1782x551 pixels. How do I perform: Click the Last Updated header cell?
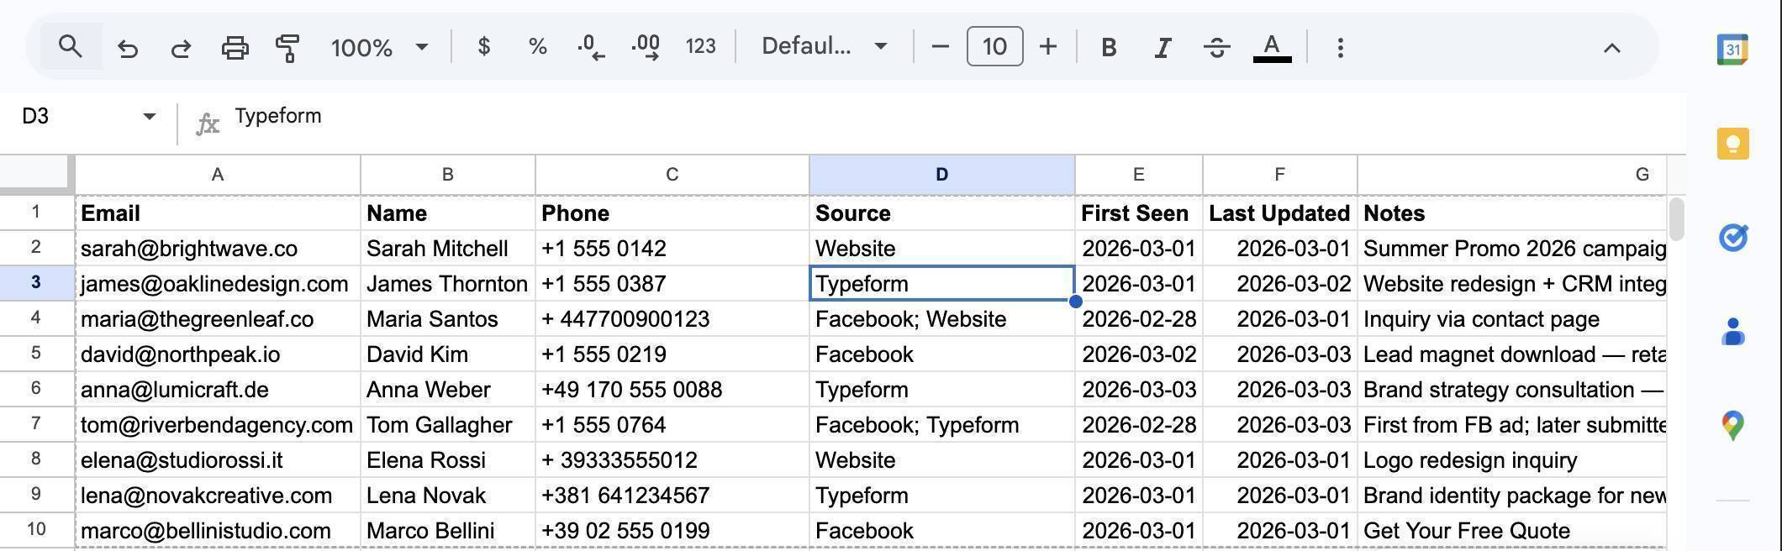tap(1280, 213)
